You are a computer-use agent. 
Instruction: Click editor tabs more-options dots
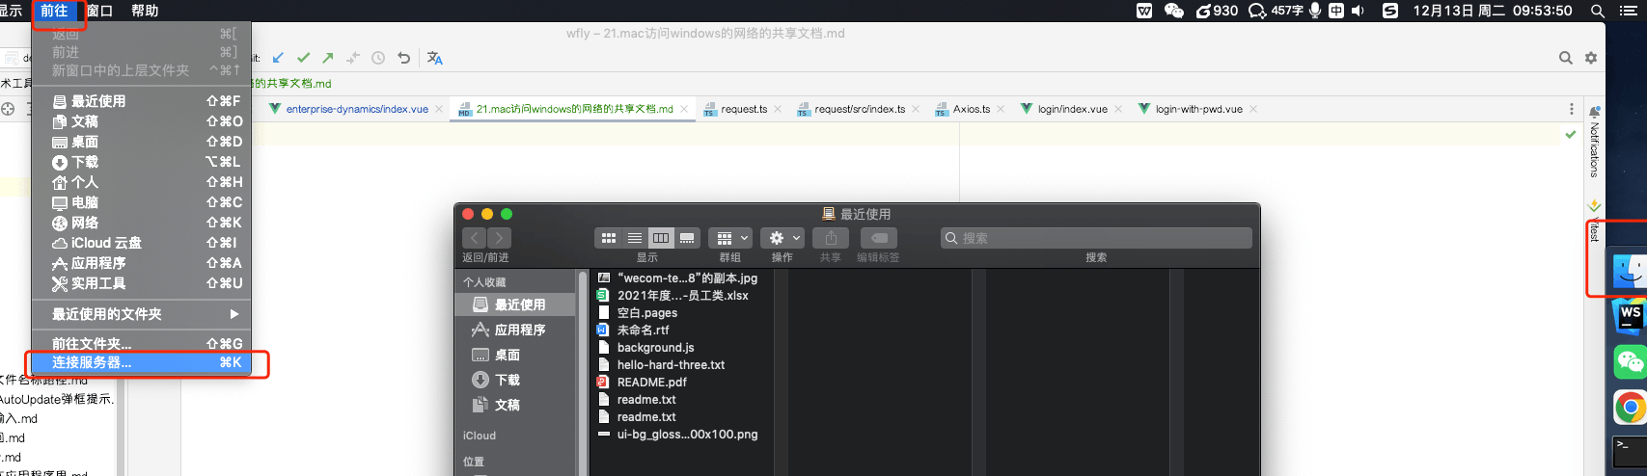coord(1572,109)
